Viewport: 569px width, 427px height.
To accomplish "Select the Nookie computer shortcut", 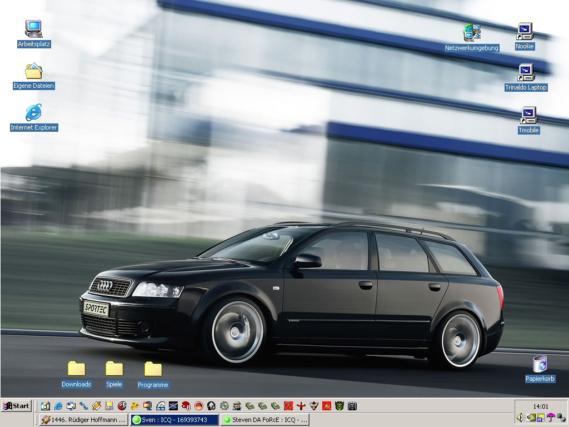I will pyautogui.click(x=525, y=31).
